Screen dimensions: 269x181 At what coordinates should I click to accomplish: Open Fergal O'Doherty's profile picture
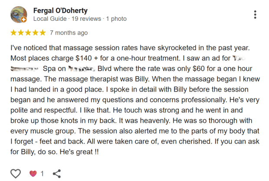pos(18,15)
